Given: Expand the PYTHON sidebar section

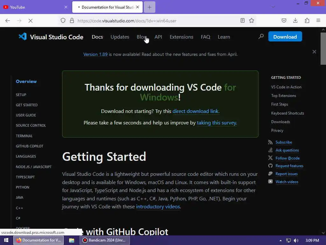Looking at the screenshot, I should 23,187.
